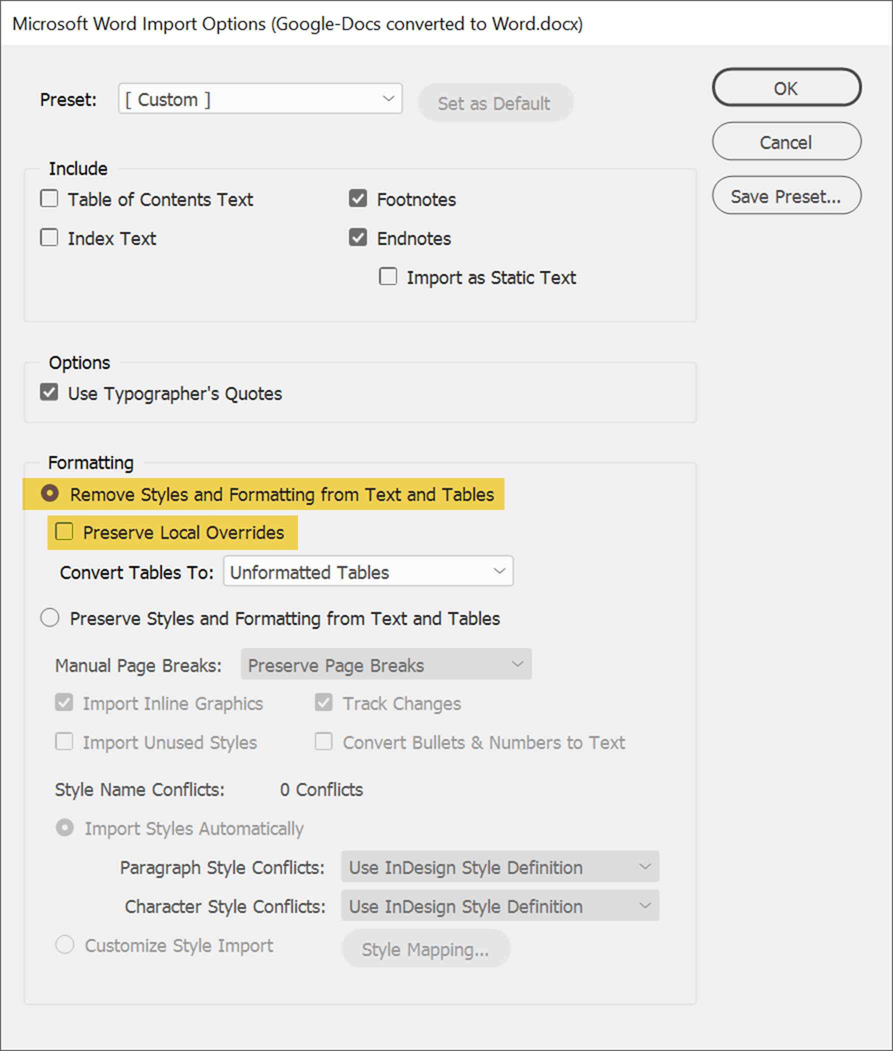Select Remove Styles and Formatting radio button
893x1051 pixels.
click(50, 493)
